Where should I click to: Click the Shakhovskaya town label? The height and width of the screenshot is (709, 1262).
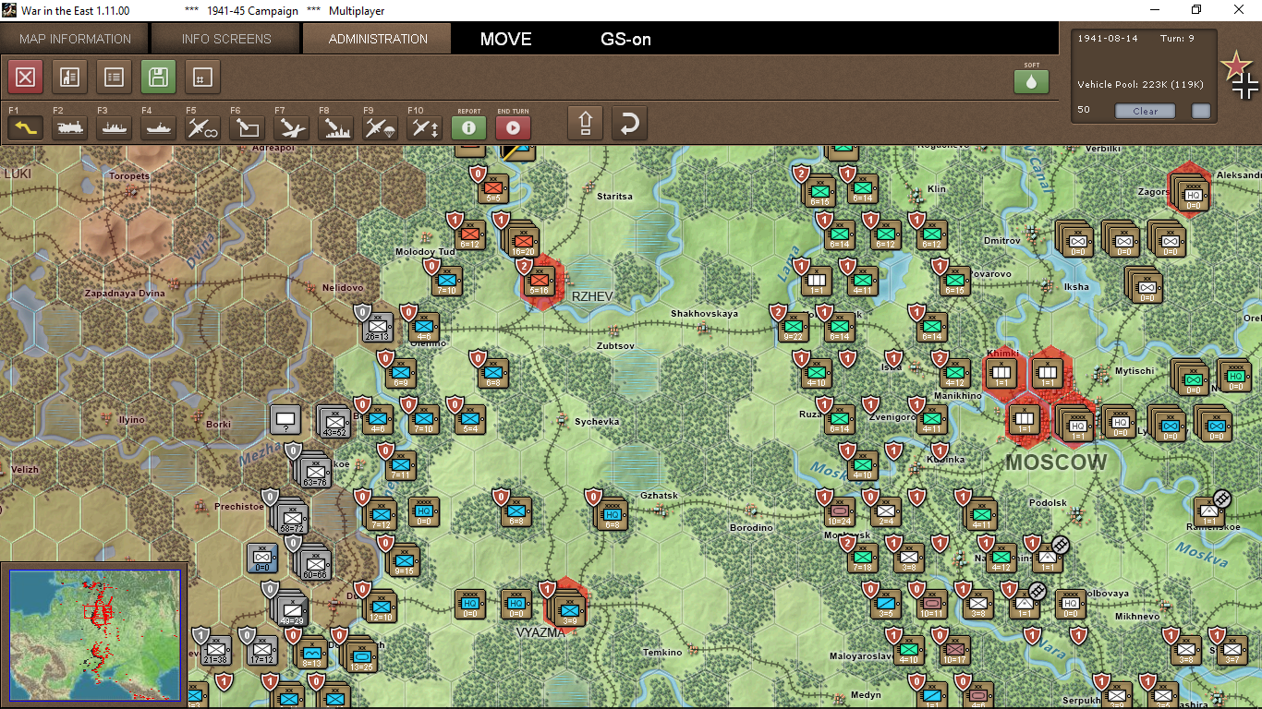pyautogui.click(x=704, y=314)
